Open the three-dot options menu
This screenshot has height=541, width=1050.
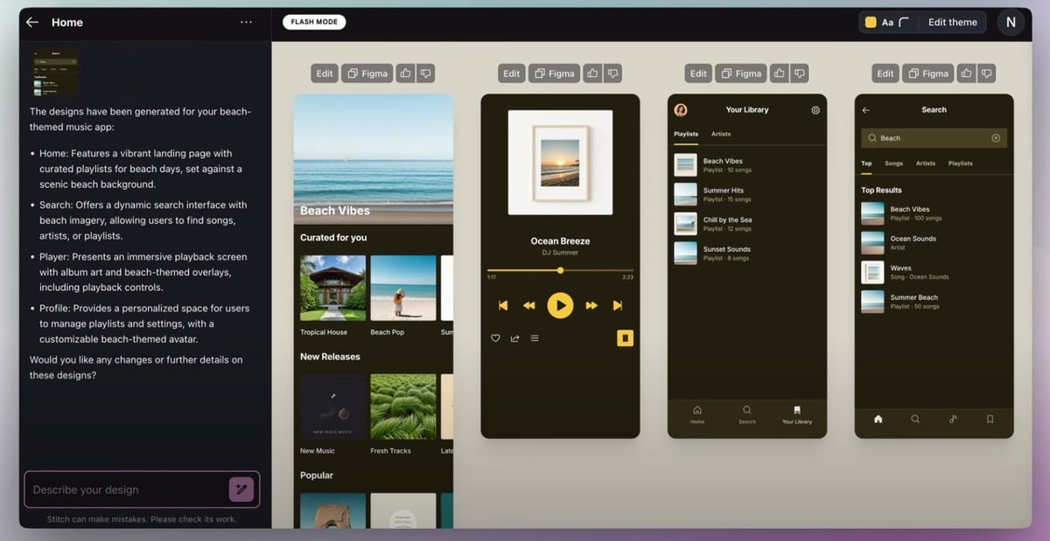tap(246, 23)
